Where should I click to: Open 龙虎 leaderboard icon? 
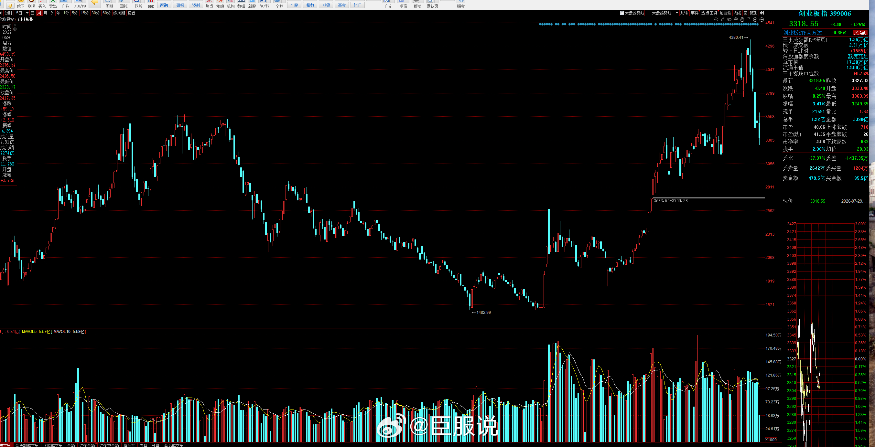pyautogui.click(x=220, y=4)
